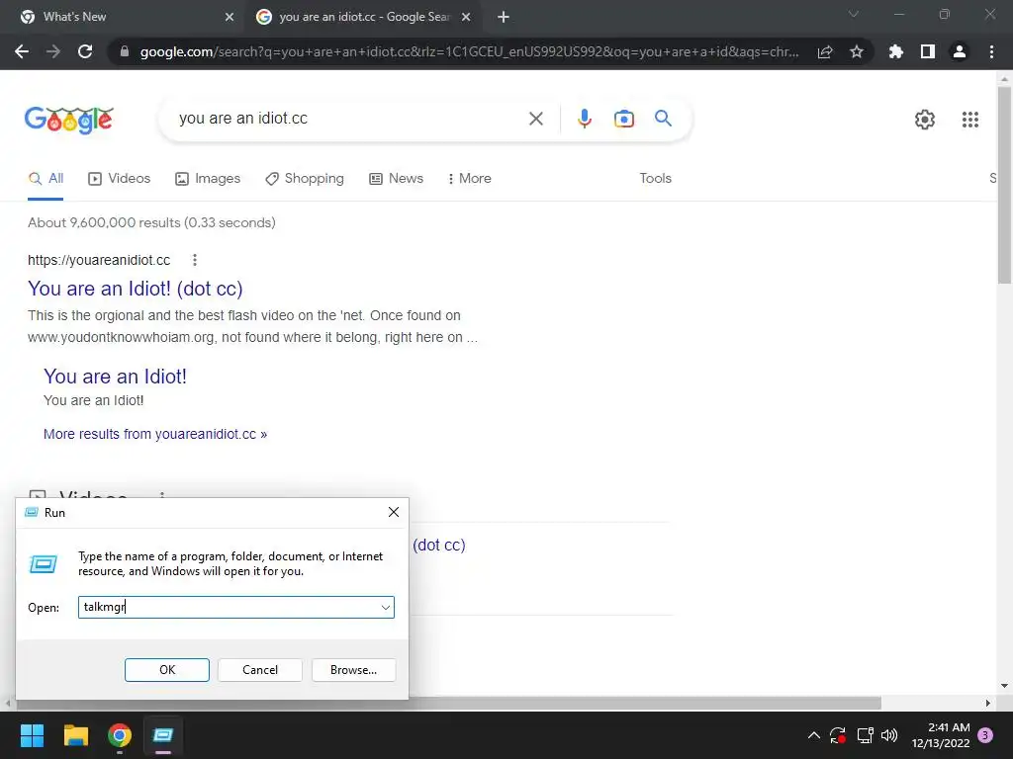
Task: Click the Google search input field
Action: pos(349,119)
